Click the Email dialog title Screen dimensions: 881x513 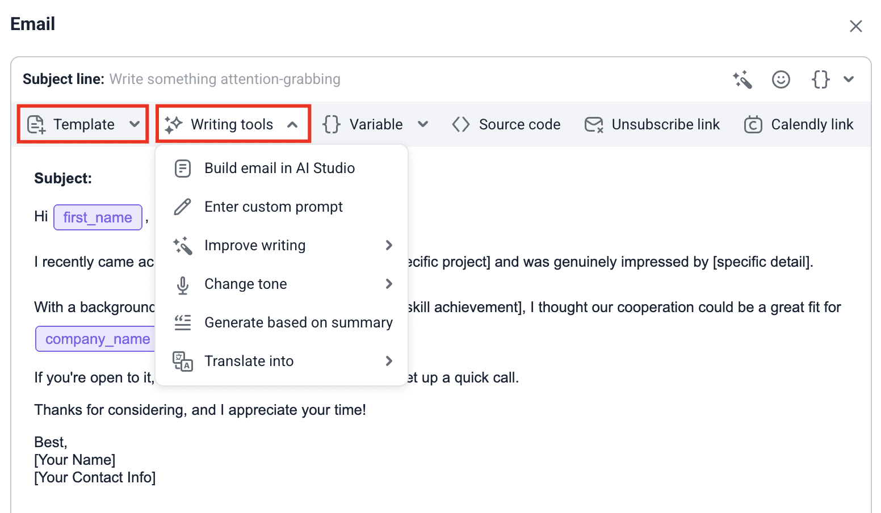click(32, 24)
